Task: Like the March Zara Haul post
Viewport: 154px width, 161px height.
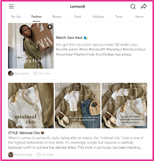Action: [x=35, y=74]
